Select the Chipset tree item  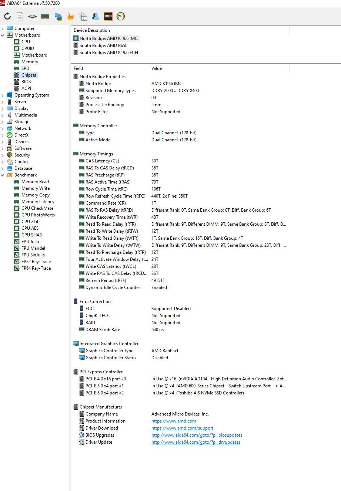29,75
